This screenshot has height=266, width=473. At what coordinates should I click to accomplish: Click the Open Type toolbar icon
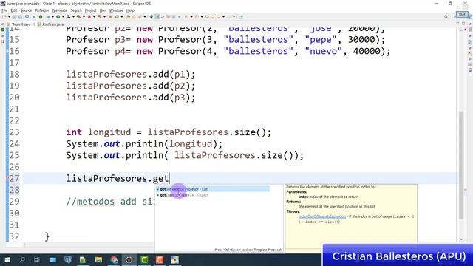(x=128, y=17)
